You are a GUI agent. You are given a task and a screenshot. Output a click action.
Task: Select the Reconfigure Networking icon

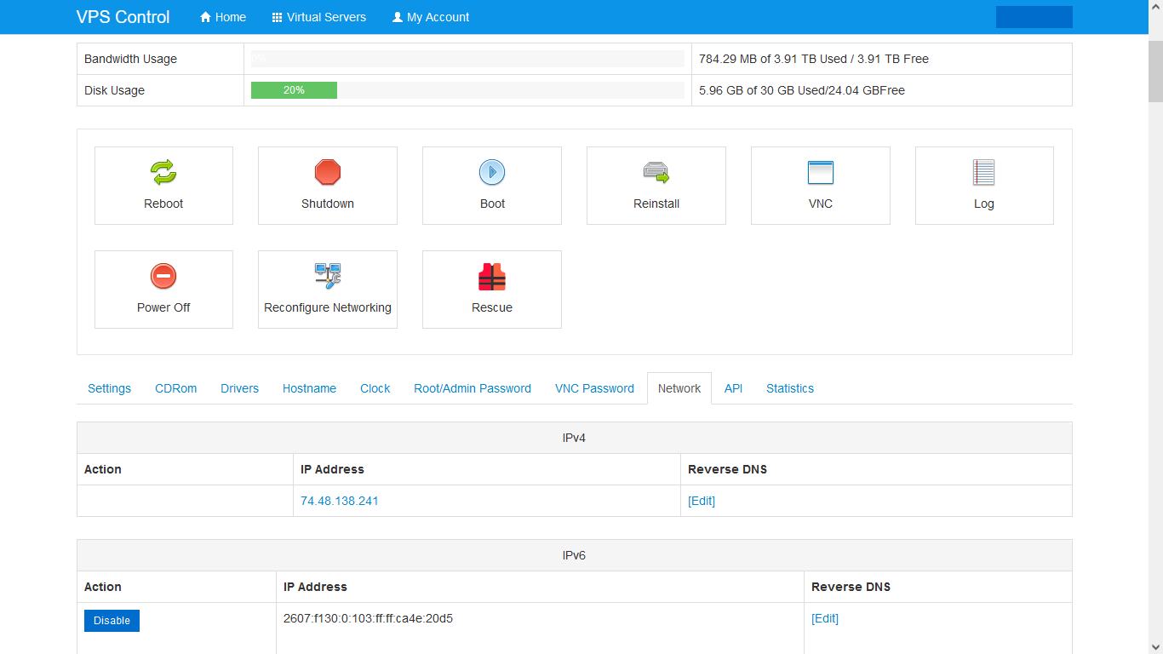click(x=328, y=276)
